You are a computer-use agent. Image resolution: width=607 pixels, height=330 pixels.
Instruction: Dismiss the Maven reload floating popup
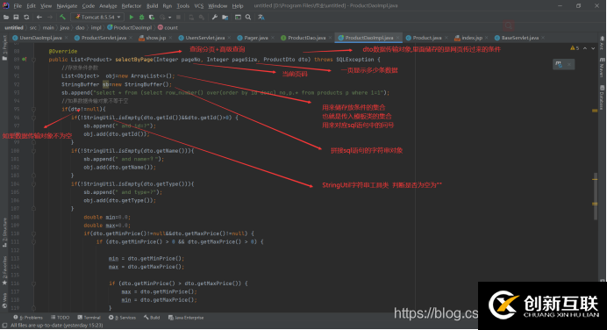(569, 64)
